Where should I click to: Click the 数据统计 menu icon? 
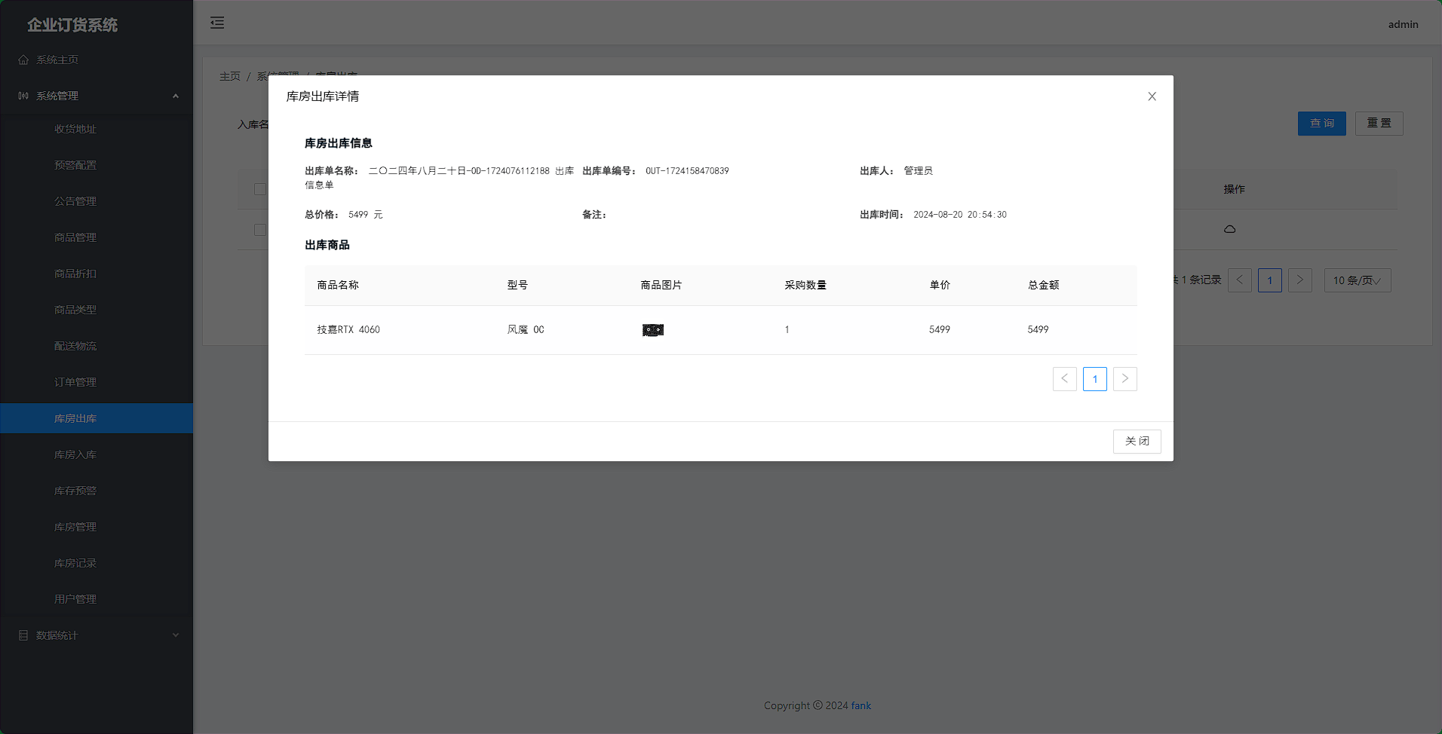click(x=23, y=635)
